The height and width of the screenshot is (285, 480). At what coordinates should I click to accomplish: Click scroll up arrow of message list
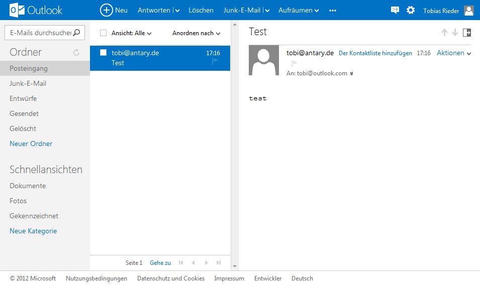point(235,25)
